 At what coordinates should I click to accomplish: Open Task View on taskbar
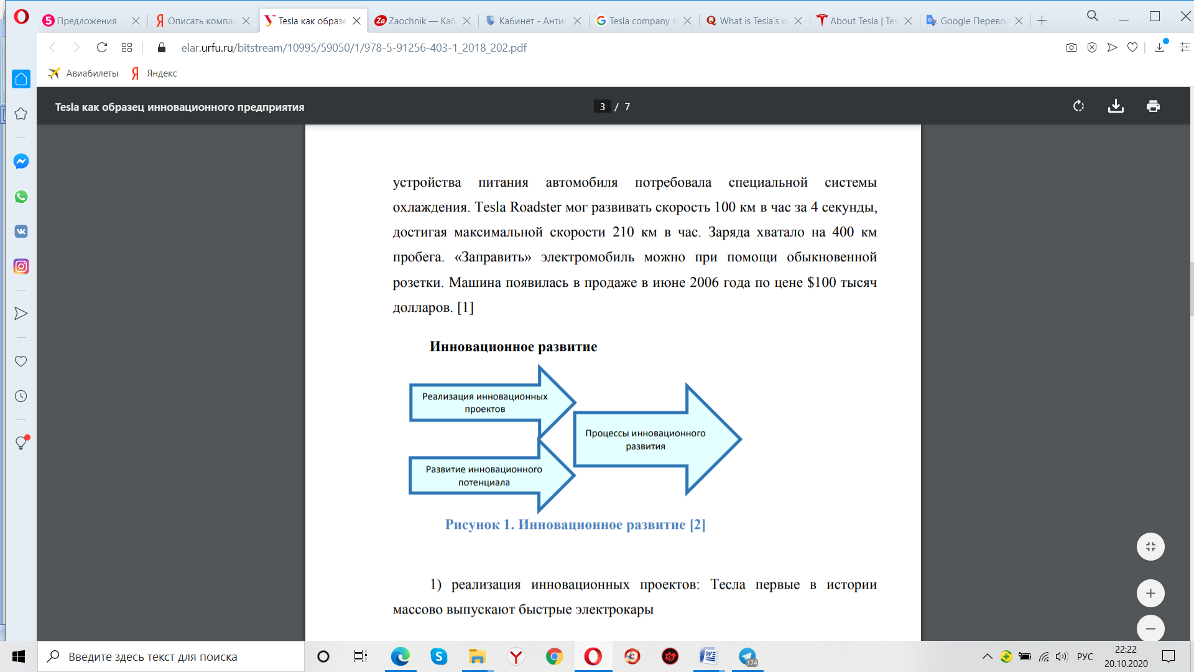pyautogui.click(x=361, y=656)
